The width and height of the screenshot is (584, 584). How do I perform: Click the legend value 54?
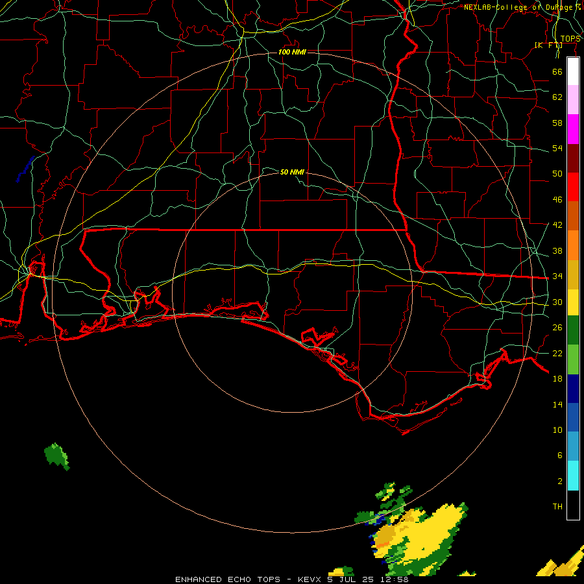click(x=557, y=148)
